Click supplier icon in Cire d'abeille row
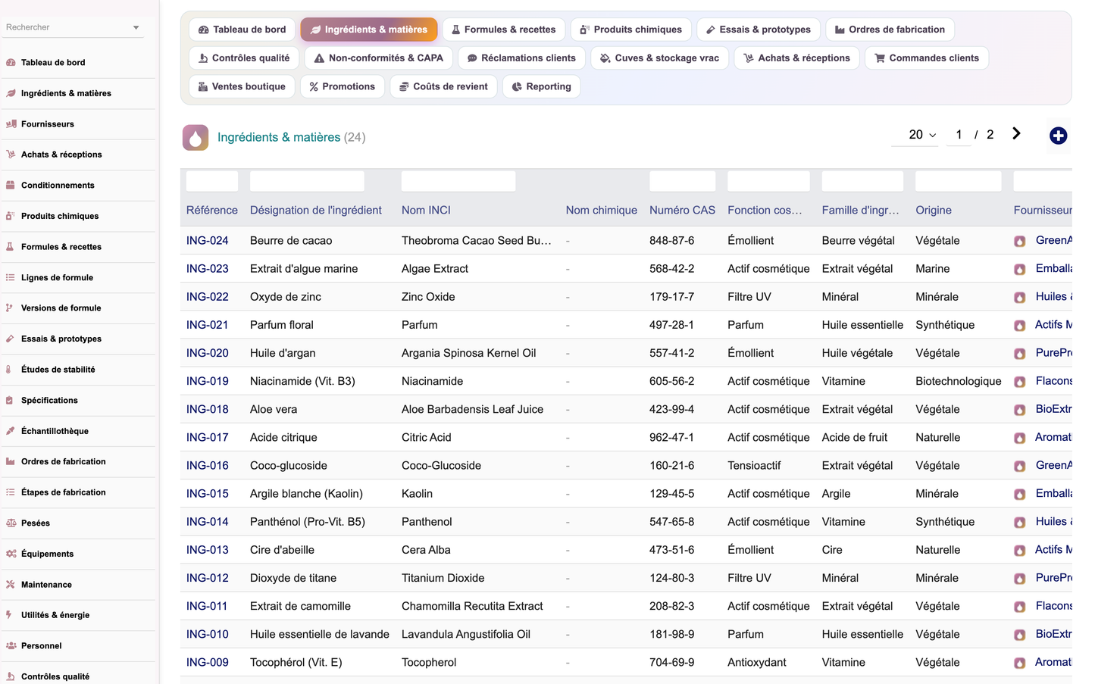This screenshot has width=1095, height=684. 1020,551
